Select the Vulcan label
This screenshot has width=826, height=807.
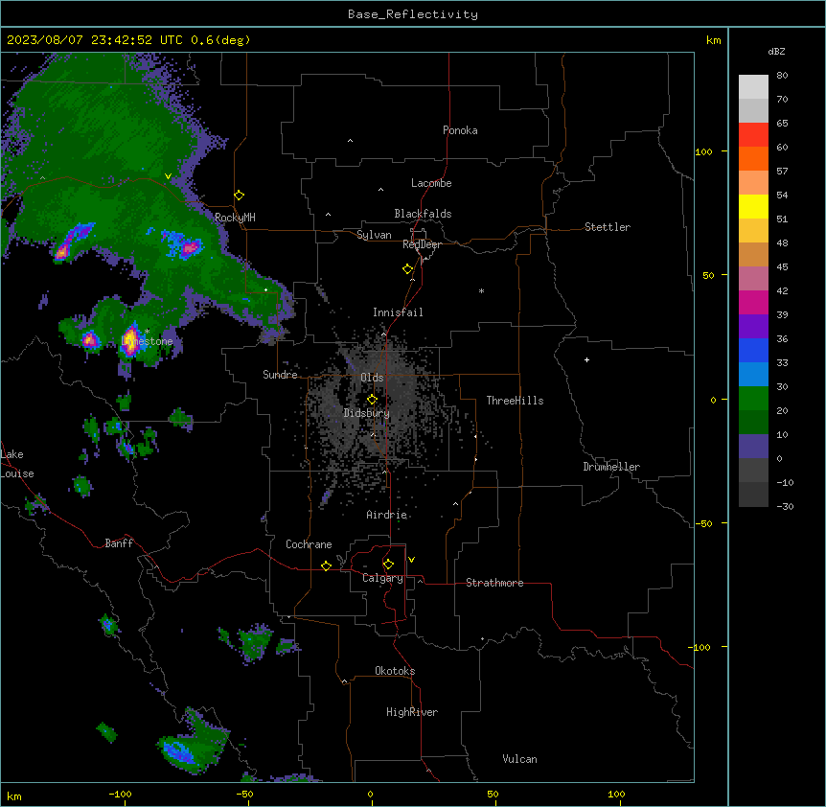pyautogui.click(x=520, y=759)
